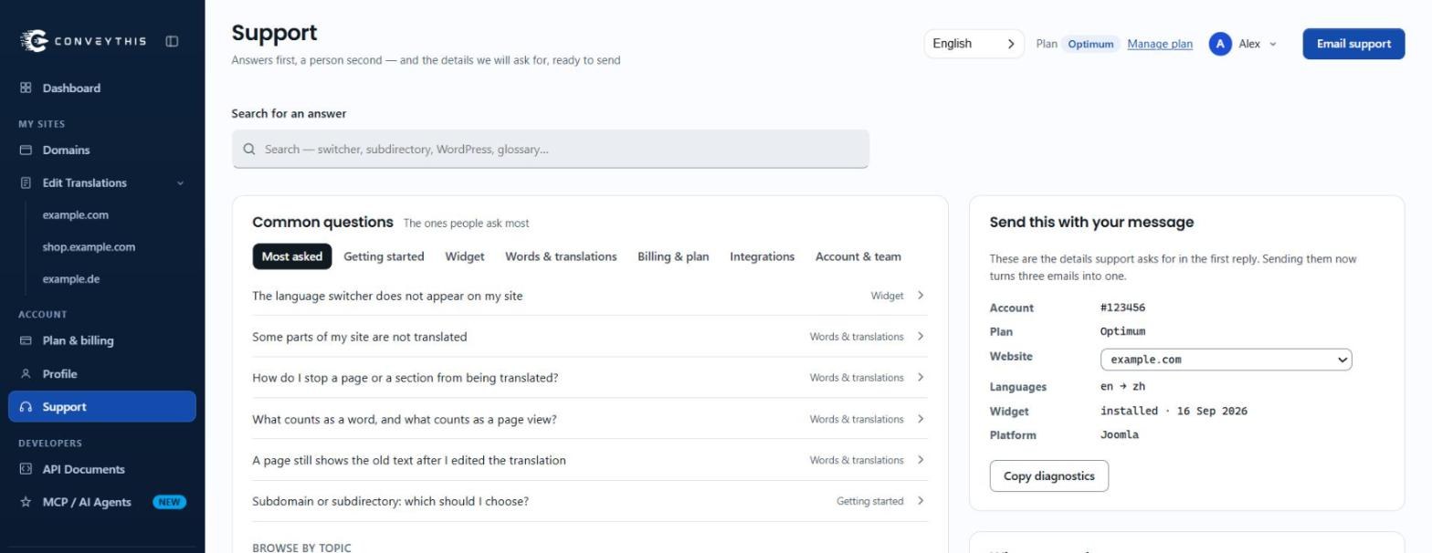Open 'A page still shows the old text' question
1432x553 pixels.
click(590, 460)
